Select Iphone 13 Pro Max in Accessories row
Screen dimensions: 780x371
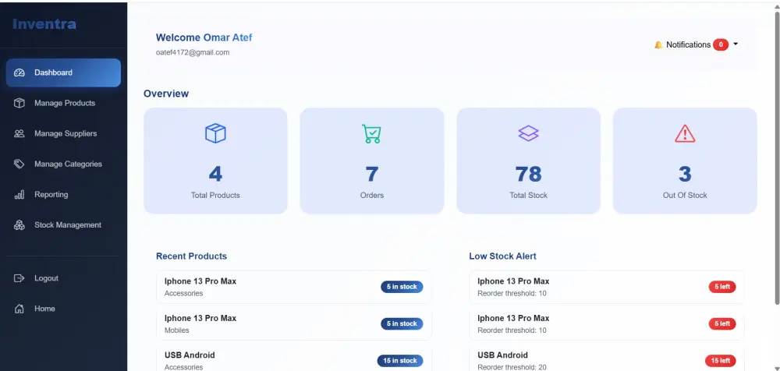[x=294, y=287]
